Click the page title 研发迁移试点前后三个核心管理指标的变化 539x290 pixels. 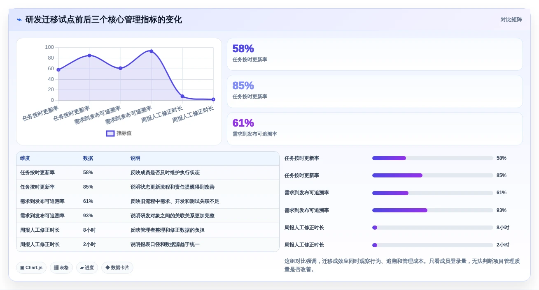coord(104,20)
